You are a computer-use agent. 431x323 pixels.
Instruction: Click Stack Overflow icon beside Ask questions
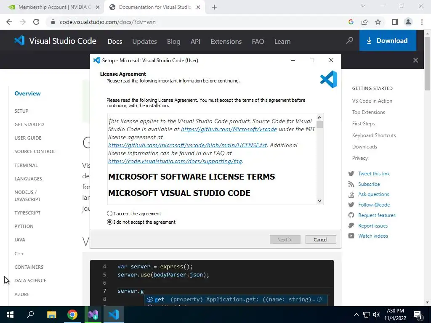click(x=351, y=194)
